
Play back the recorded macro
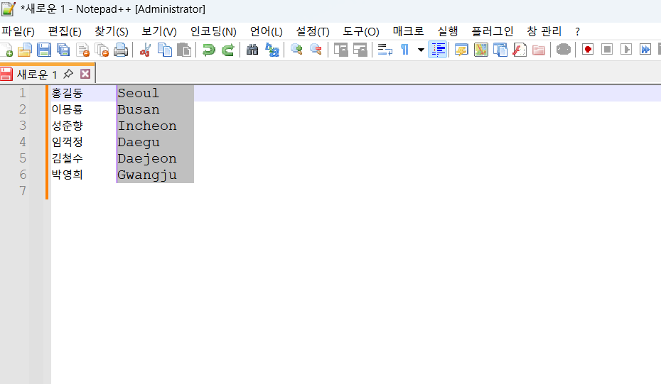(626, 50)
